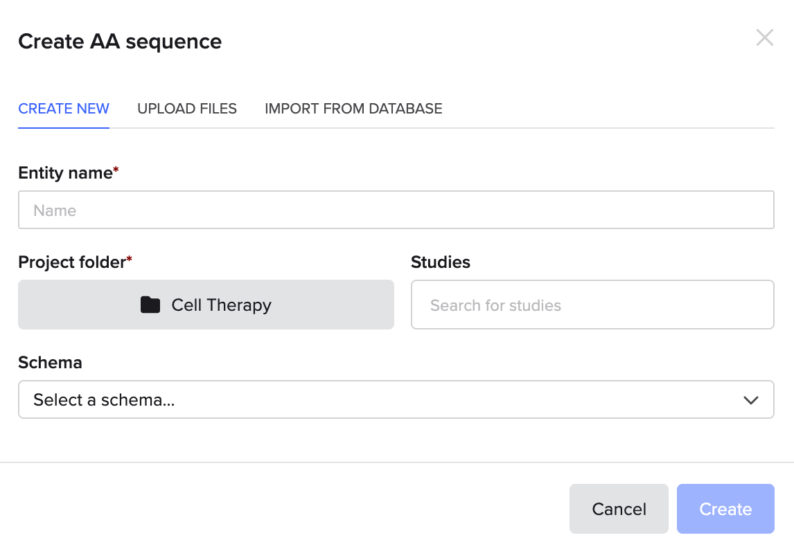
Task: Click the Cell Therapy folder name text
Action: [x=222, y=305]
